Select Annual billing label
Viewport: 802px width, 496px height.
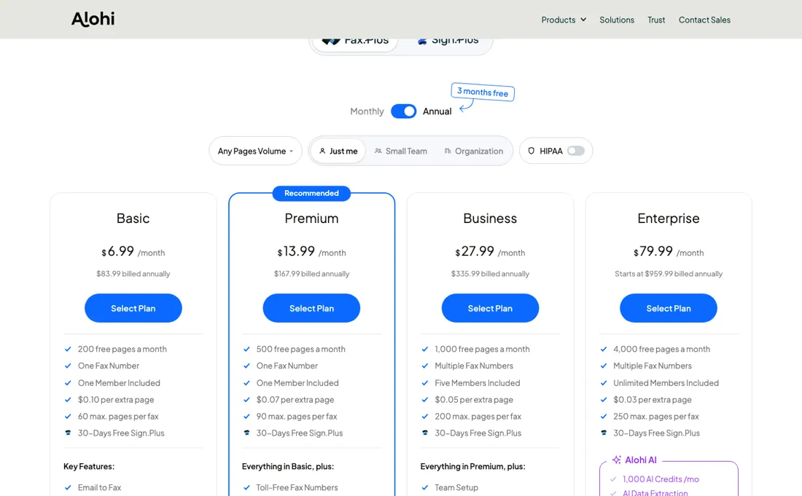click(x=437, y=111)
